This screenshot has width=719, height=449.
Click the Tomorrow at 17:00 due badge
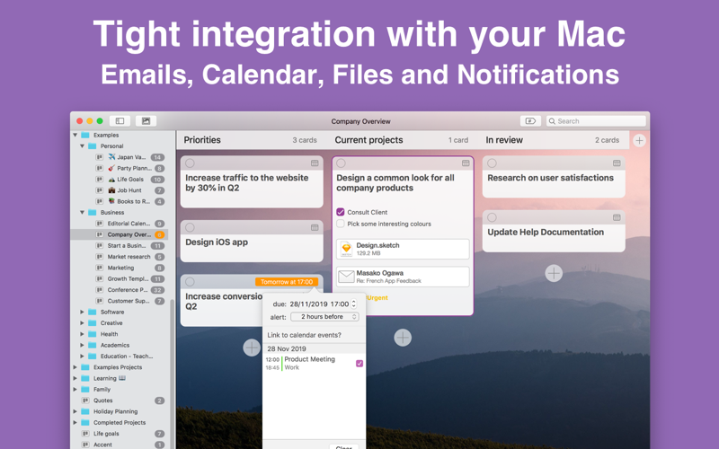tap(287, 282)
